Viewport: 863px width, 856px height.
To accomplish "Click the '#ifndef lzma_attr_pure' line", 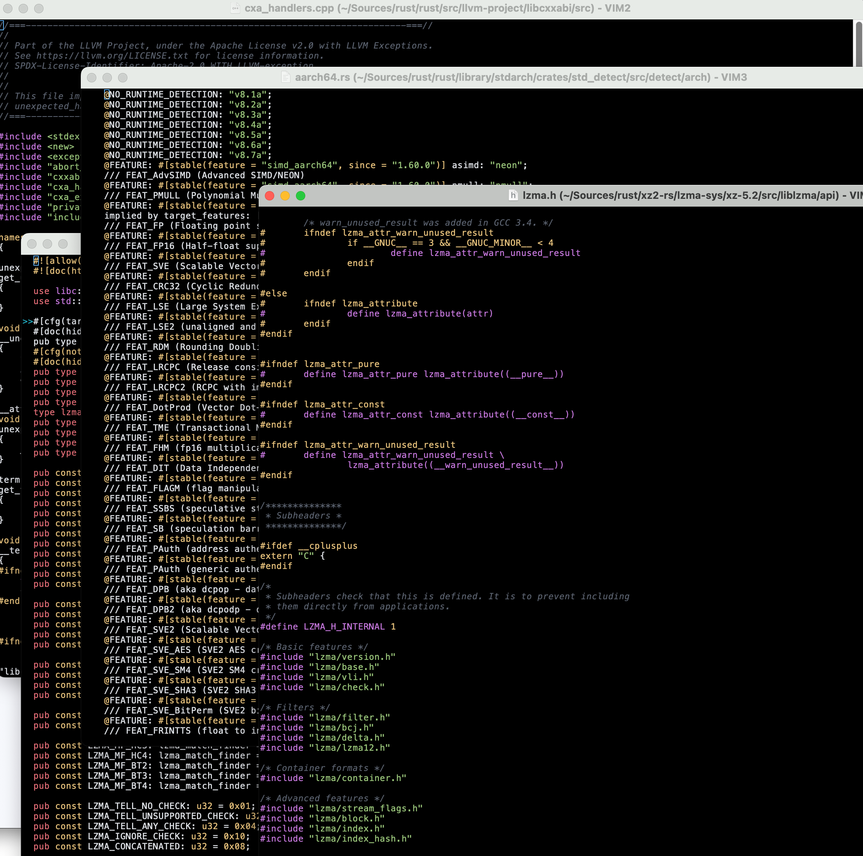I will pyautogui.click(x=320, y=364).
